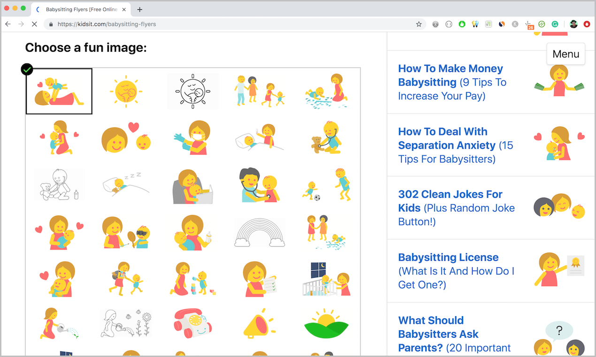The image size is (596, 357).
Task: Select the sitter in grey armchair image
Action: pyautogui.click(x=193, y=186)
